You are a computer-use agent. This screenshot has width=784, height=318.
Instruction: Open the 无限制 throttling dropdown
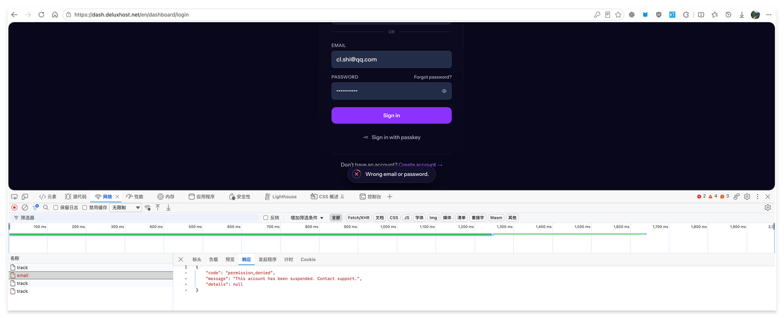tap(126, 208)
